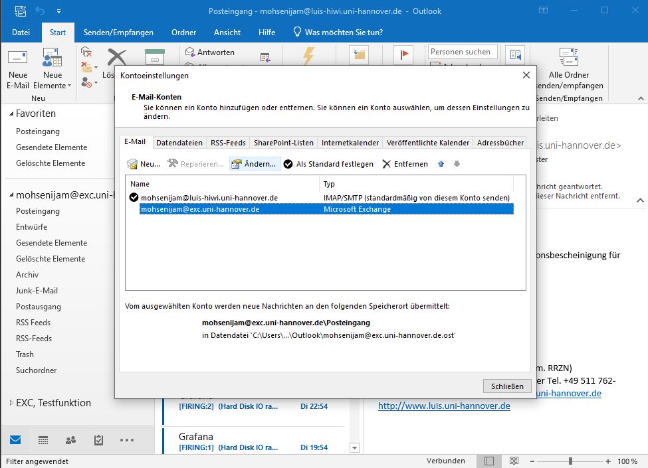Open the Adressbuch icon beside Personen suchen

[x=515, y=55]
